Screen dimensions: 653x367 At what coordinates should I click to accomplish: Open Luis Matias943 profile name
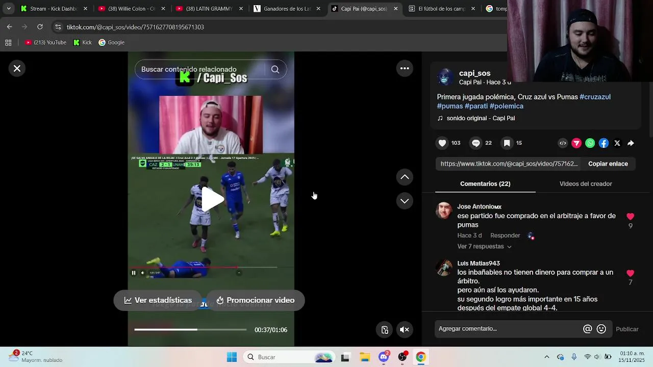(x=479, y=264)
